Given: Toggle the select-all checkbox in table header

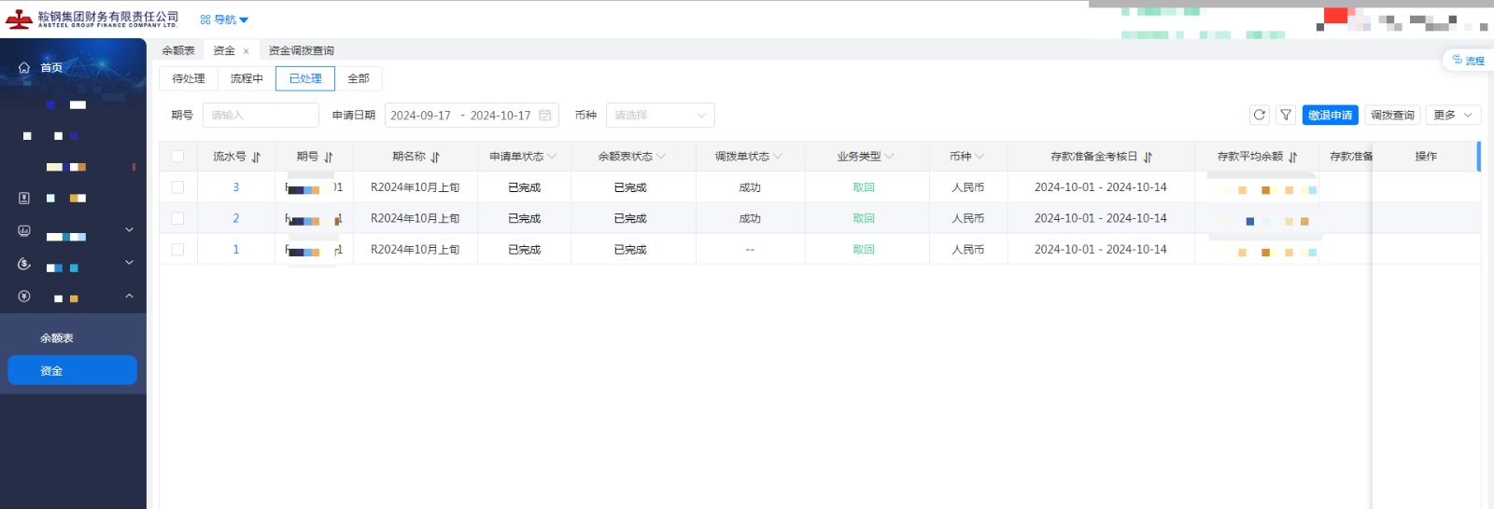Looking at the screenshot, I should 177,157.
